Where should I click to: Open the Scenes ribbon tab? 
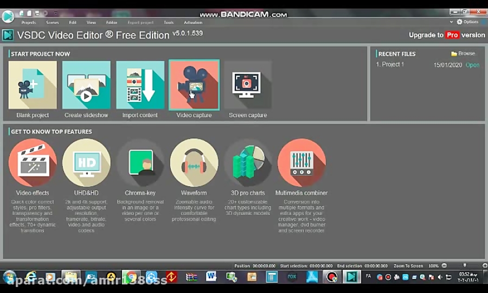pos(52,22)
